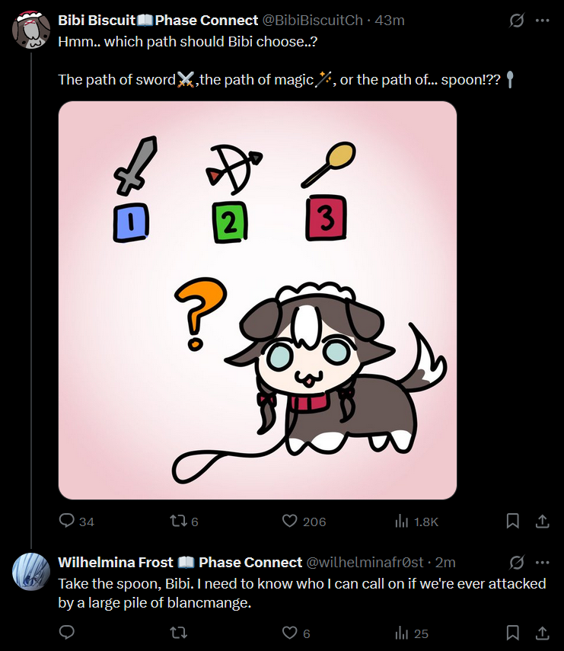Open Bibi Biscuit's profile avatar
Viewport: 564px width, 651px height.
(x=31, y=30)
